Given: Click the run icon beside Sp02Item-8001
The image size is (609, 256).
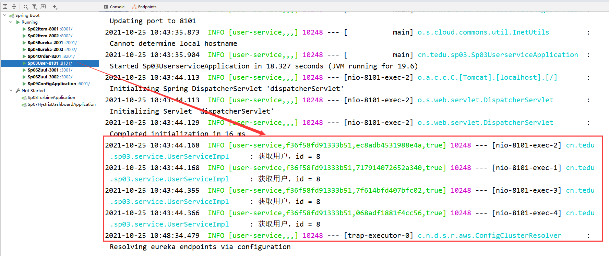Looking at the screenshot, I should pos(24,29).
